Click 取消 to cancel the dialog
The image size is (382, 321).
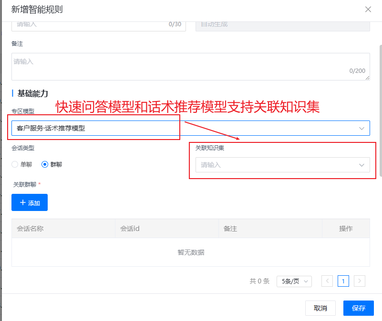click(x=320, y=308)
